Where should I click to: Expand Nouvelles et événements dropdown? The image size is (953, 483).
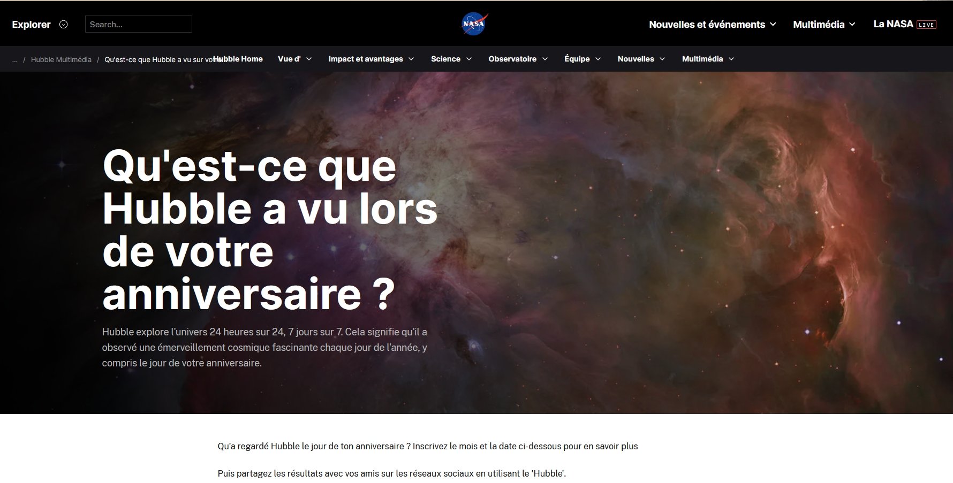(712, 24)
